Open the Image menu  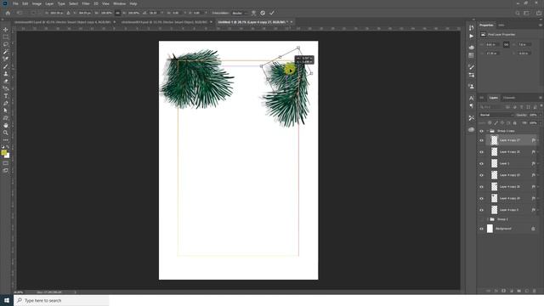pos(37,3)
